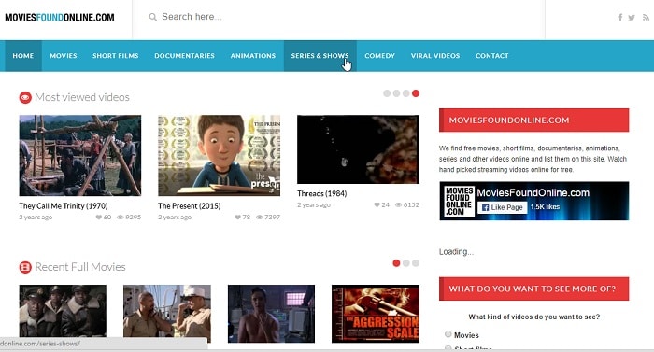Click '2 years ago' under The Present

pos(175,218)
